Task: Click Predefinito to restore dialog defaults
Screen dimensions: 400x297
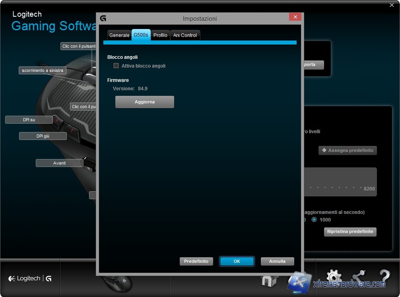Action: pyautogui.click(x=196, y=261)
